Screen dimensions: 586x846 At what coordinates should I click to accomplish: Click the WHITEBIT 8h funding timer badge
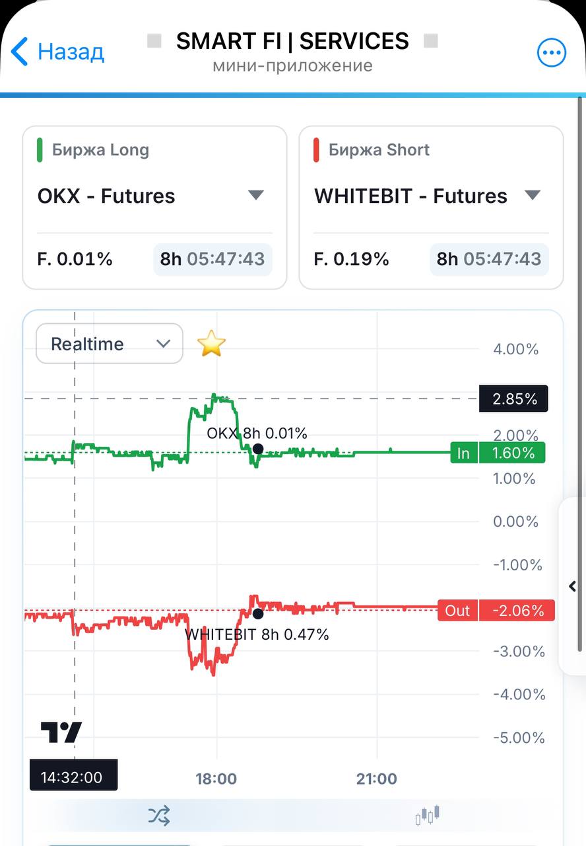(x=489, y=258)
